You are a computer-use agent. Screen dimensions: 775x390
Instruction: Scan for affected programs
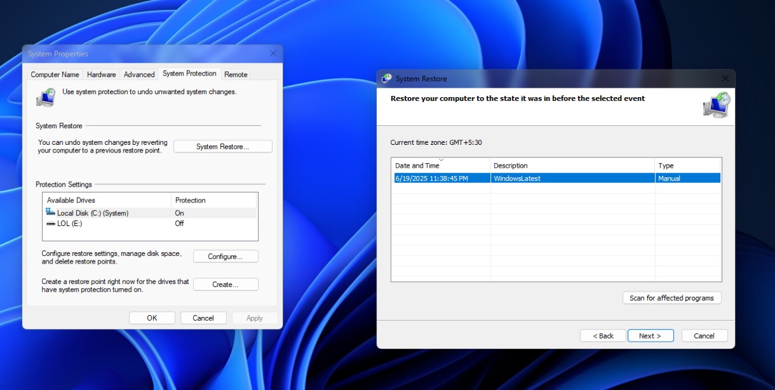tap(671, 297)
